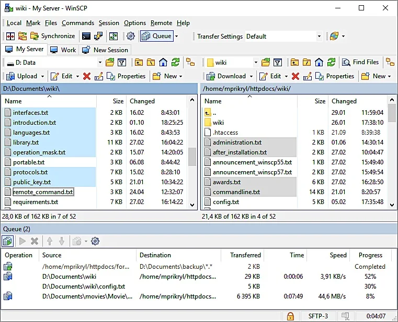
Task: Click the Keep remote directory up to date icon
Action: 113,36
